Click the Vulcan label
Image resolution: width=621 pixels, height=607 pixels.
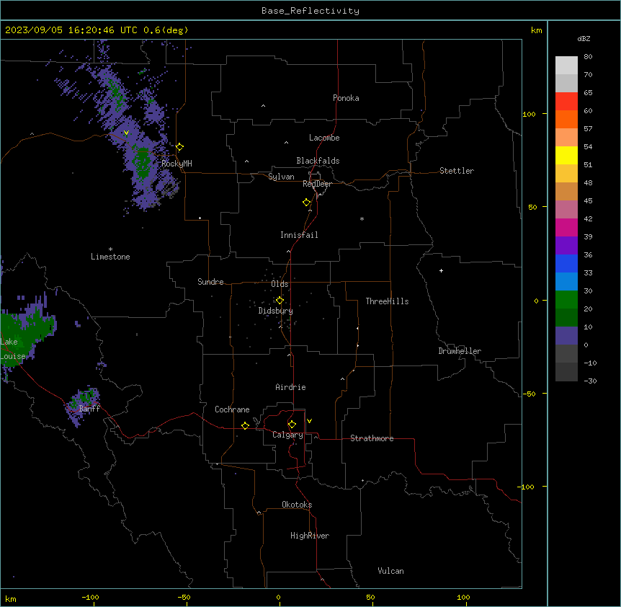pos(391,571)
